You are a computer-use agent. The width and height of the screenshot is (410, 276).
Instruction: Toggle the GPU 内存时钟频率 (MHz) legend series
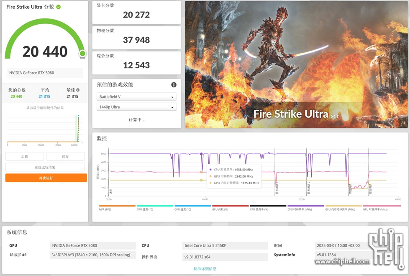coord(343,208)
